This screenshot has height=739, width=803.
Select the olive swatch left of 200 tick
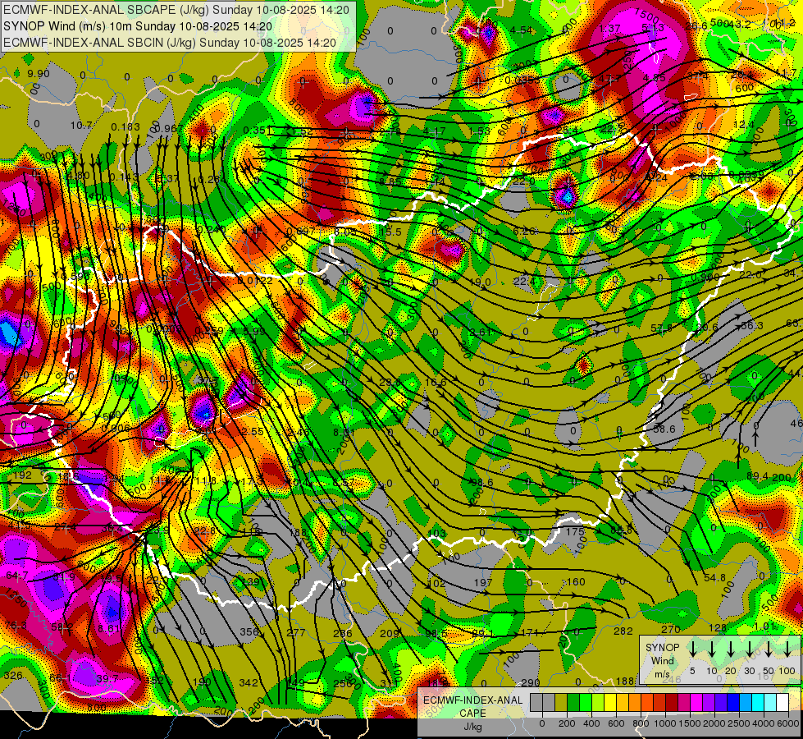(561, 703)
